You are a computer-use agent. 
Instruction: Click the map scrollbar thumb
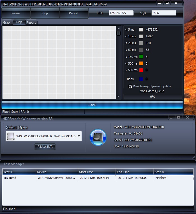point(118,33)
